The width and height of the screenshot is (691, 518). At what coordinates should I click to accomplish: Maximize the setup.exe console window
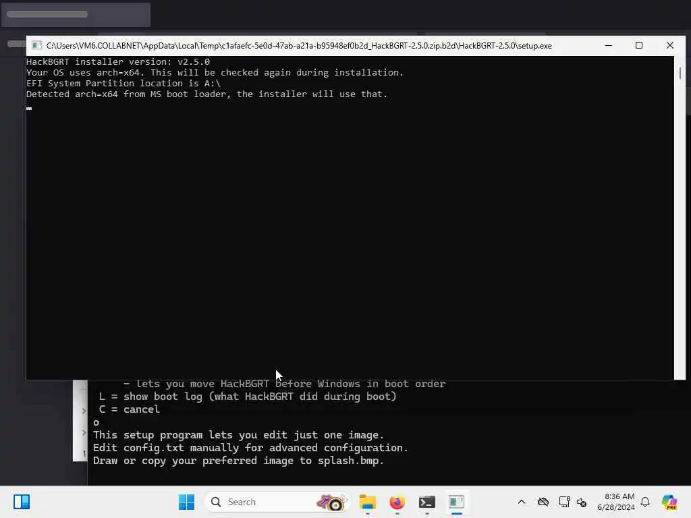tap(638, 45)
